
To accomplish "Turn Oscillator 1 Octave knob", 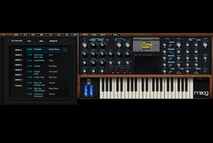I will pyautogui.click(x=111, y=54).
